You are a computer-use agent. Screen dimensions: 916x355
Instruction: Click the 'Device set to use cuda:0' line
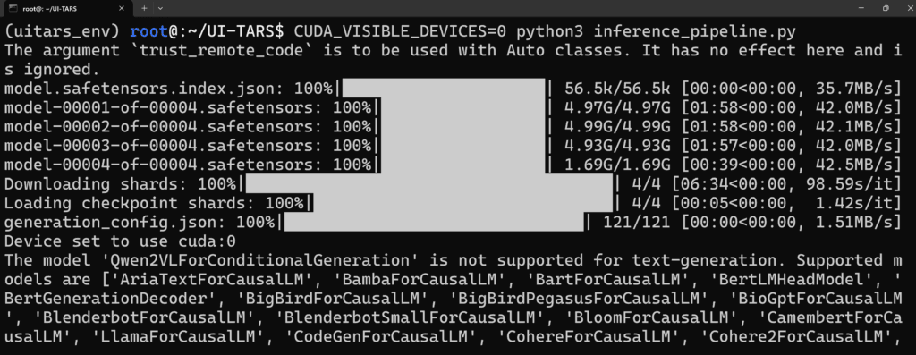121,241
